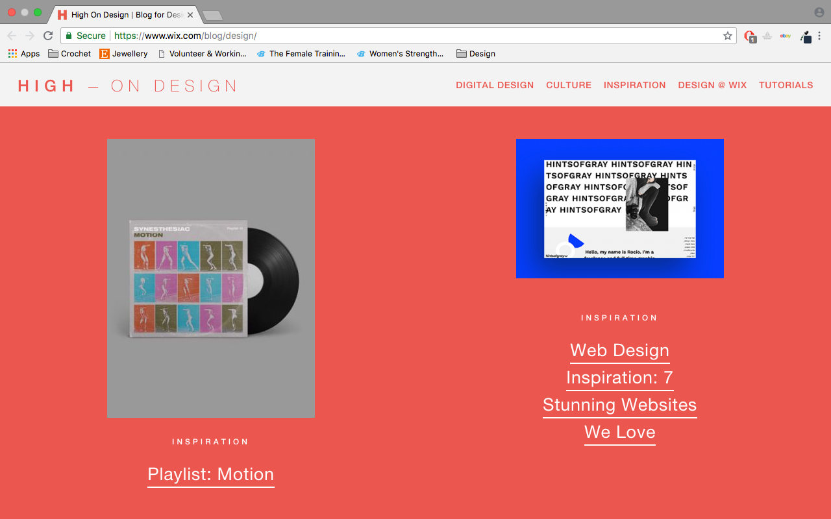Open the INSPIRATION nav item in the header

[635, 85]
